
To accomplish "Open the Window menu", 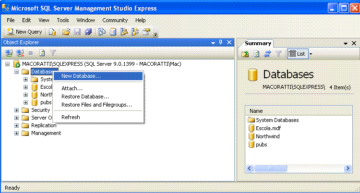I will coord(85,20).
